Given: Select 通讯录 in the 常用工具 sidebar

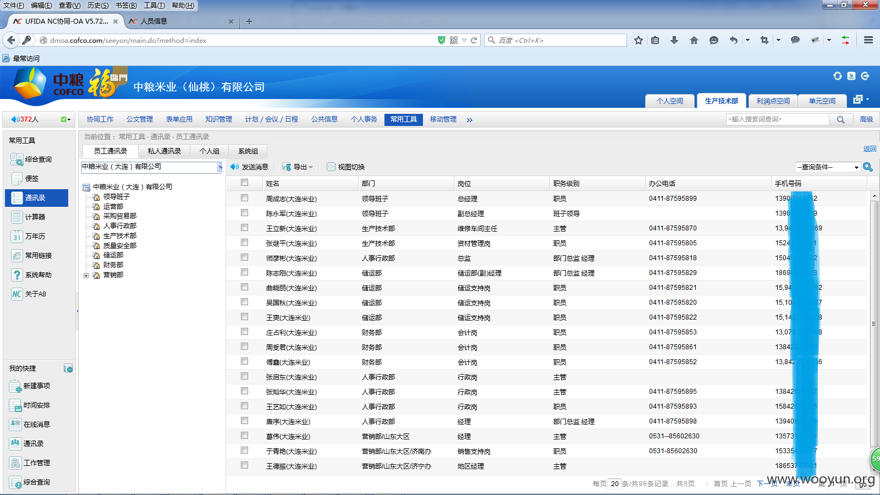Looking at the screenshot, I should [36, 198].
